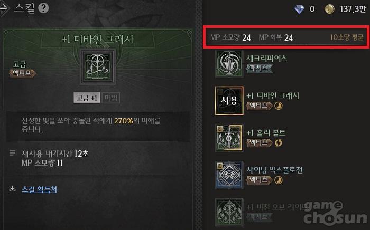Toggle the moon icon beside 디바인 크래시

(x=279, y=106)
